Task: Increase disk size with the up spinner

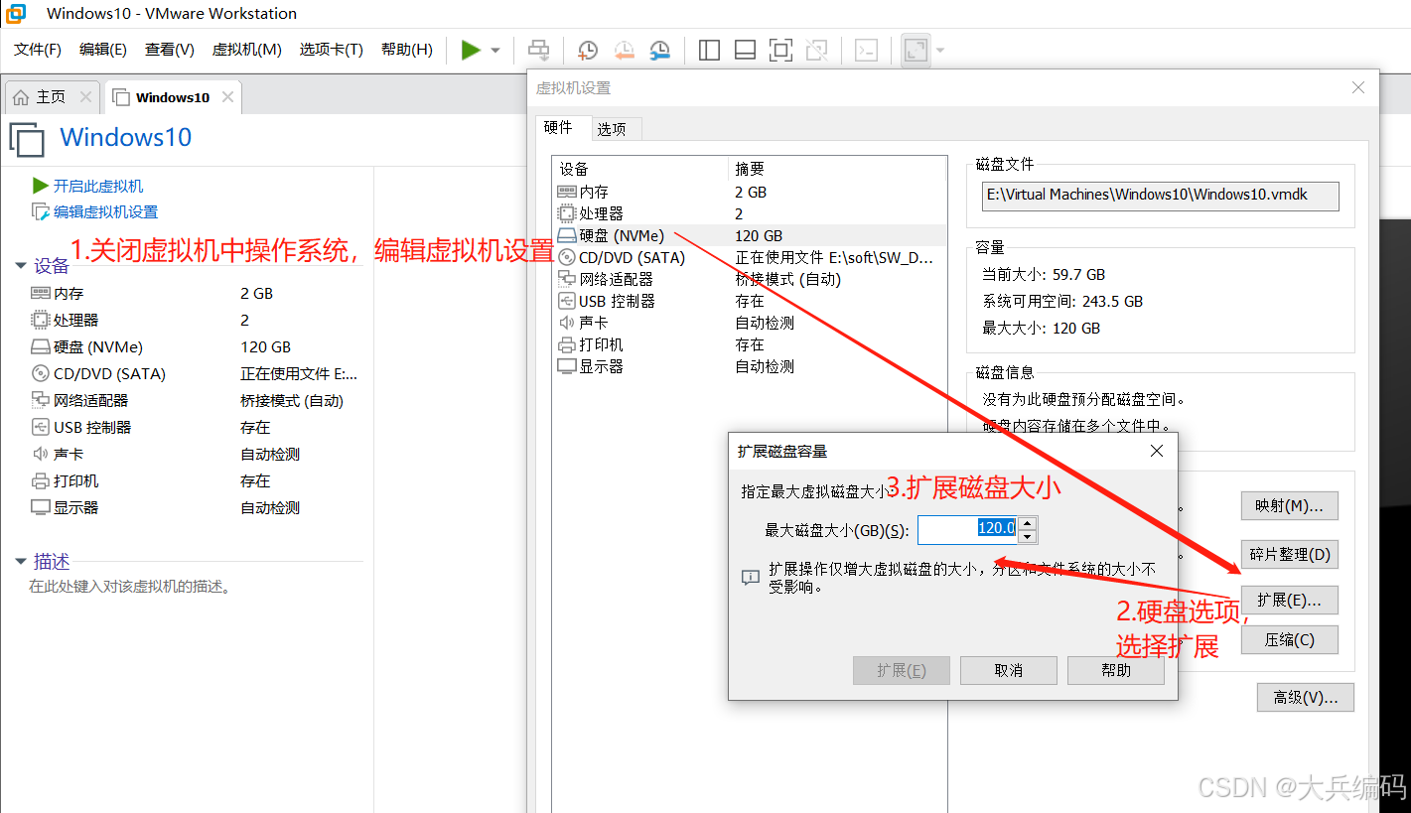Action: pyautogui.click(x=1028, y=523)
